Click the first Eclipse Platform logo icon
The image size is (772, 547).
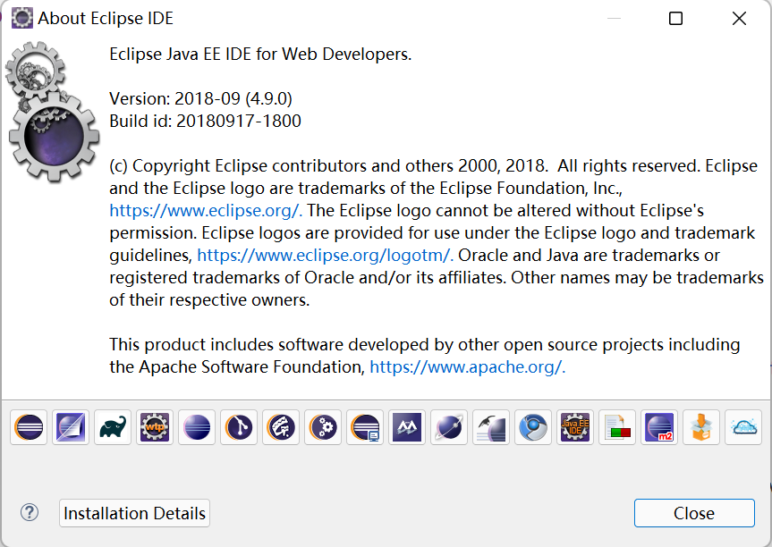(28, 427)
